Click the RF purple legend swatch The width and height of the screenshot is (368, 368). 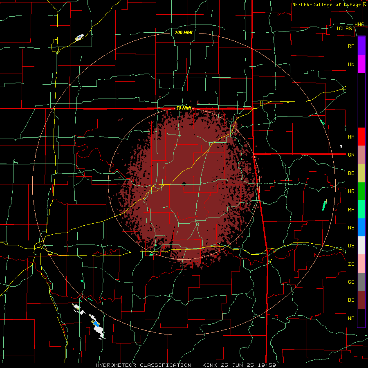pyautogui.click(x=361, y=46)
